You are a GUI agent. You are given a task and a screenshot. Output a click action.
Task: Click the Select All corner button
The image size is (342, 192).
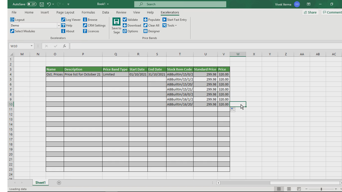coord(11,54)
